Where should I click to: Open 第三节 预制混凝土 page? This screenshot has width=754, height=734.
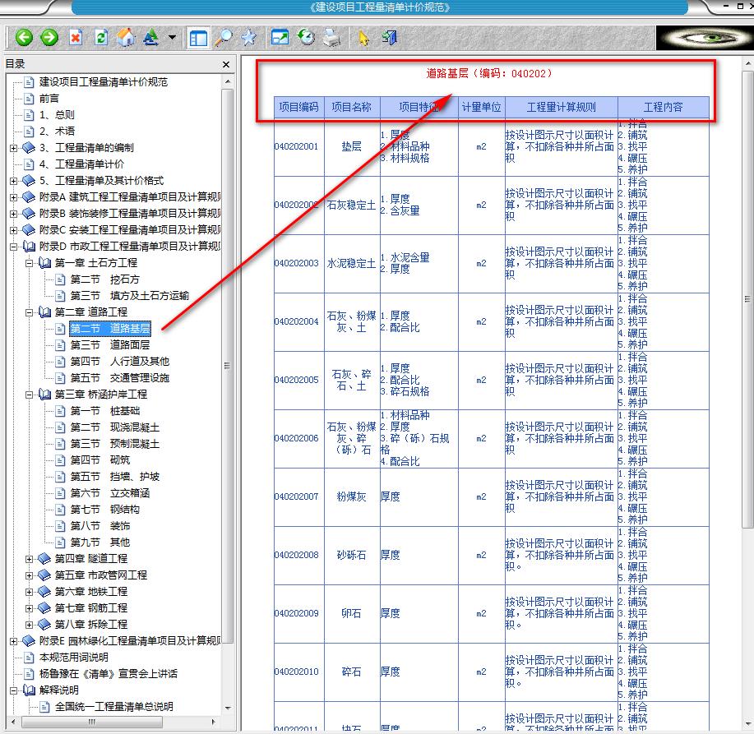114,444
